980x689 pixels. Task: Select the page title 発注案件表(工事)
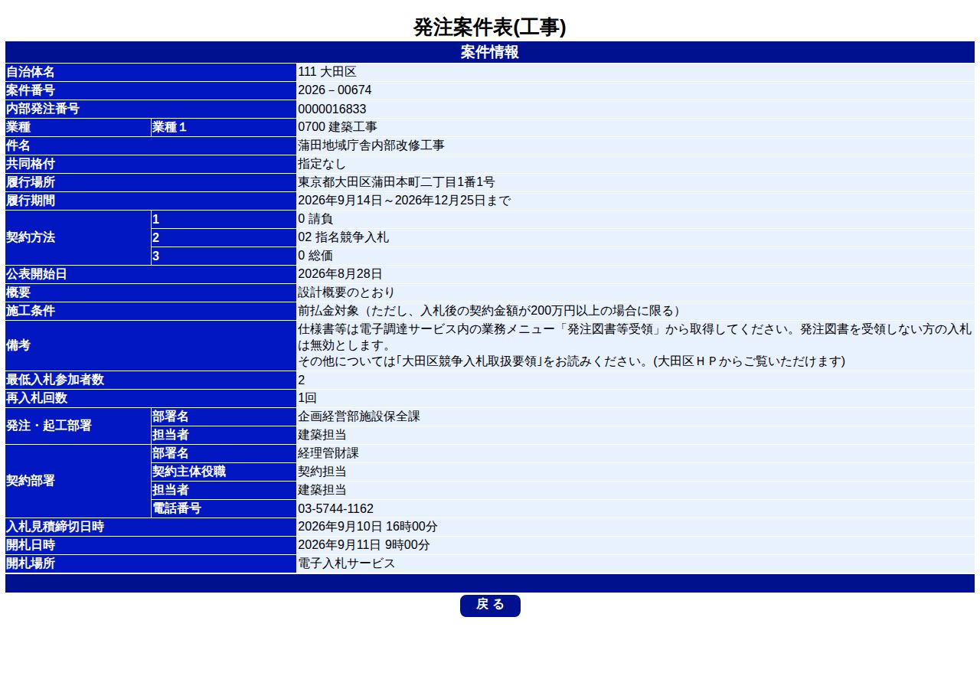coord(490,28)
